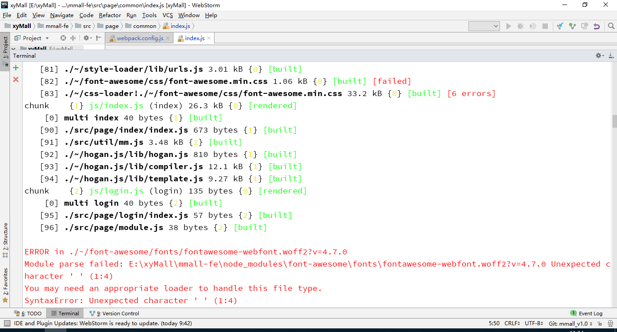Click the VCS Update Project icon
Viewport: 617px width, 332px height.
560,26
